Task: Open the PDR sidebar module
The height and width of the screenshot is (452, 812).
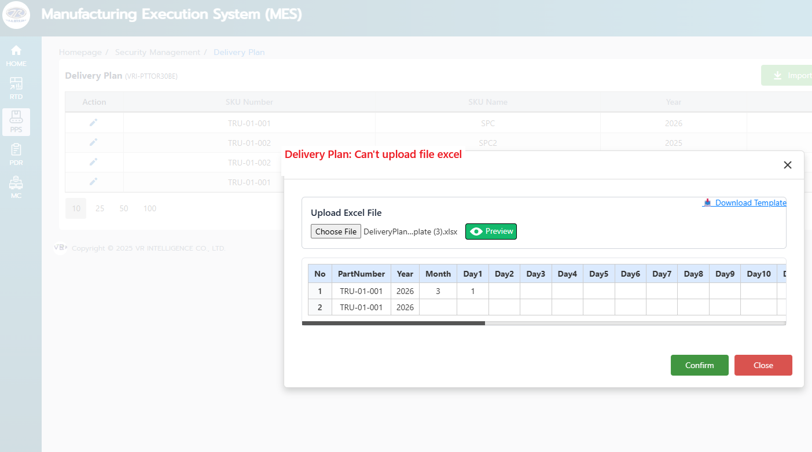Action: click(16, 155)
